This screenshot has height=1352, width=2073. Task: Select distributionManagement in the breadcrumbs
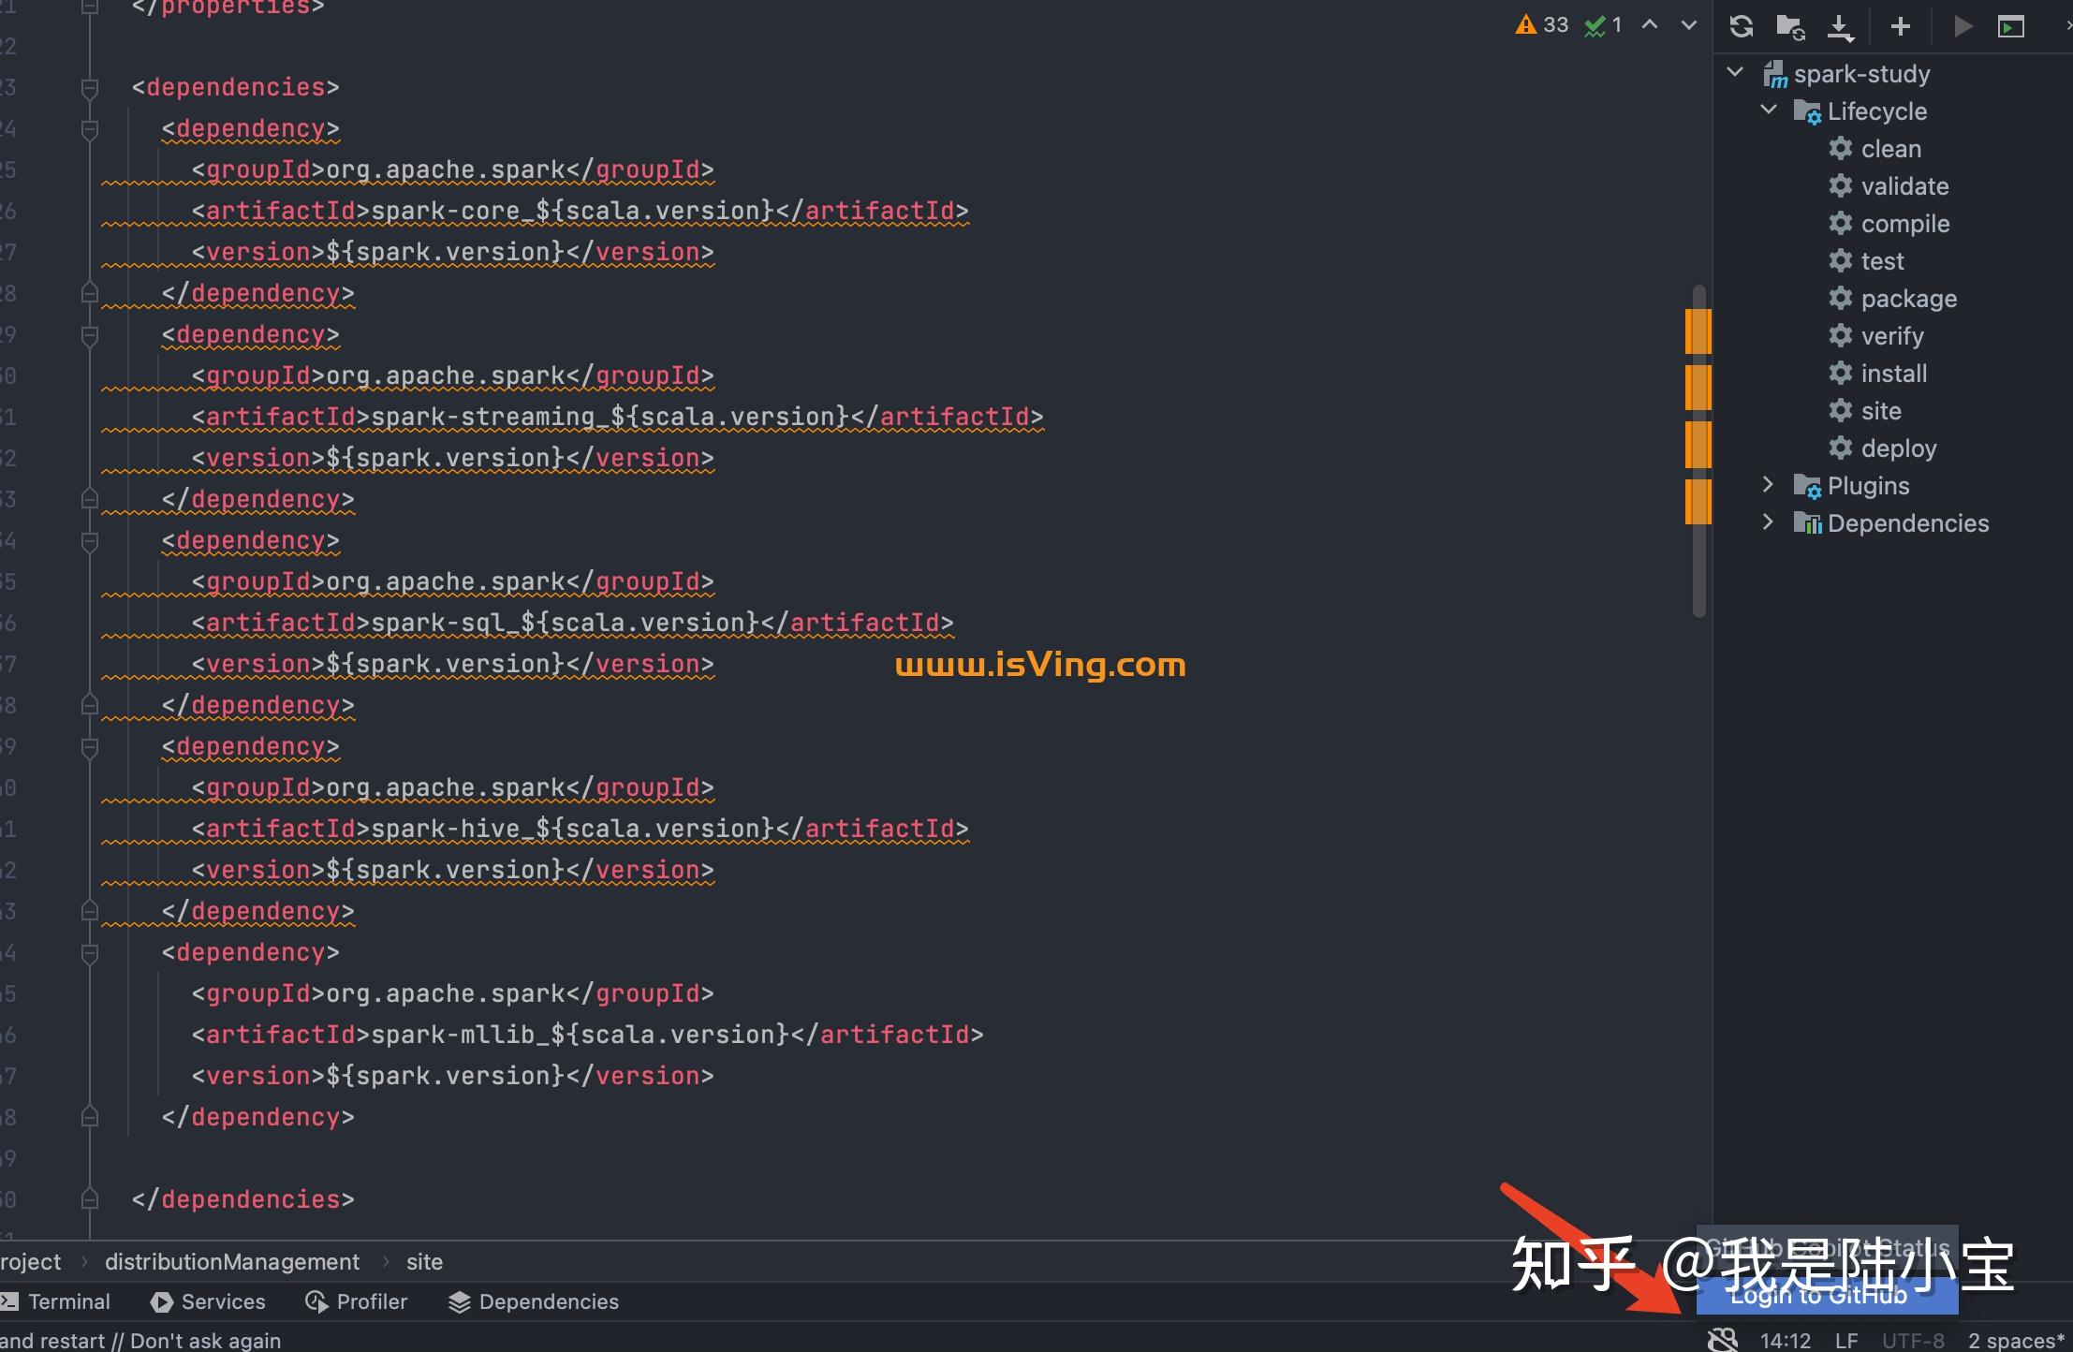(x=231, y=1261)
